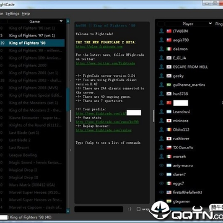Click the splitter handle between games and chat
The image size is (223, 223).
tap(71, 116)
